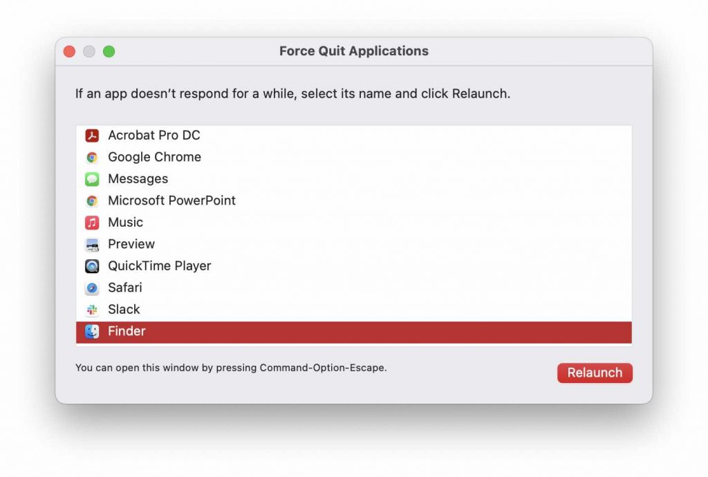Click the icon beside Microsoft PowerPoint

click(x=92, y=200)
